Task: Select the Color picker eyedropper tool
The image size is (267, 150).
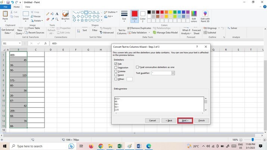Action: [52, 19]
